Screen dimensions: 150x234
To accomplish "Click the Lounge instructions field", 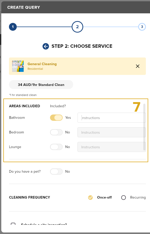I will pyautogui.click(x=111, y=147).
